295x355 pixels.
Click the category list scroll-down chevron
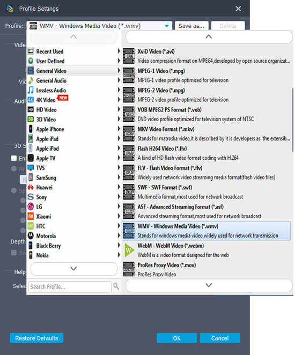pos(73,269)
